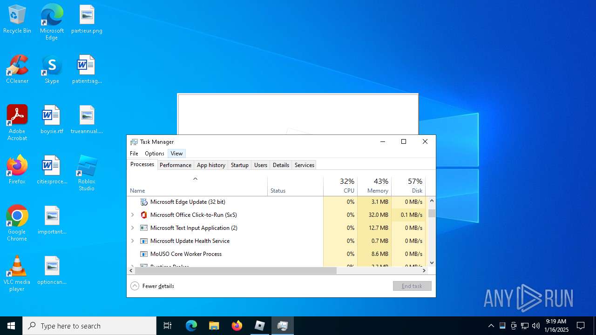
Task: Switch to the Details tab
Action: click(281, 165)
